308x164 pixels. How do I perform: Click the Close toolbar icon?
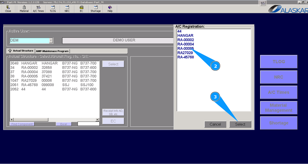[8, 9]
